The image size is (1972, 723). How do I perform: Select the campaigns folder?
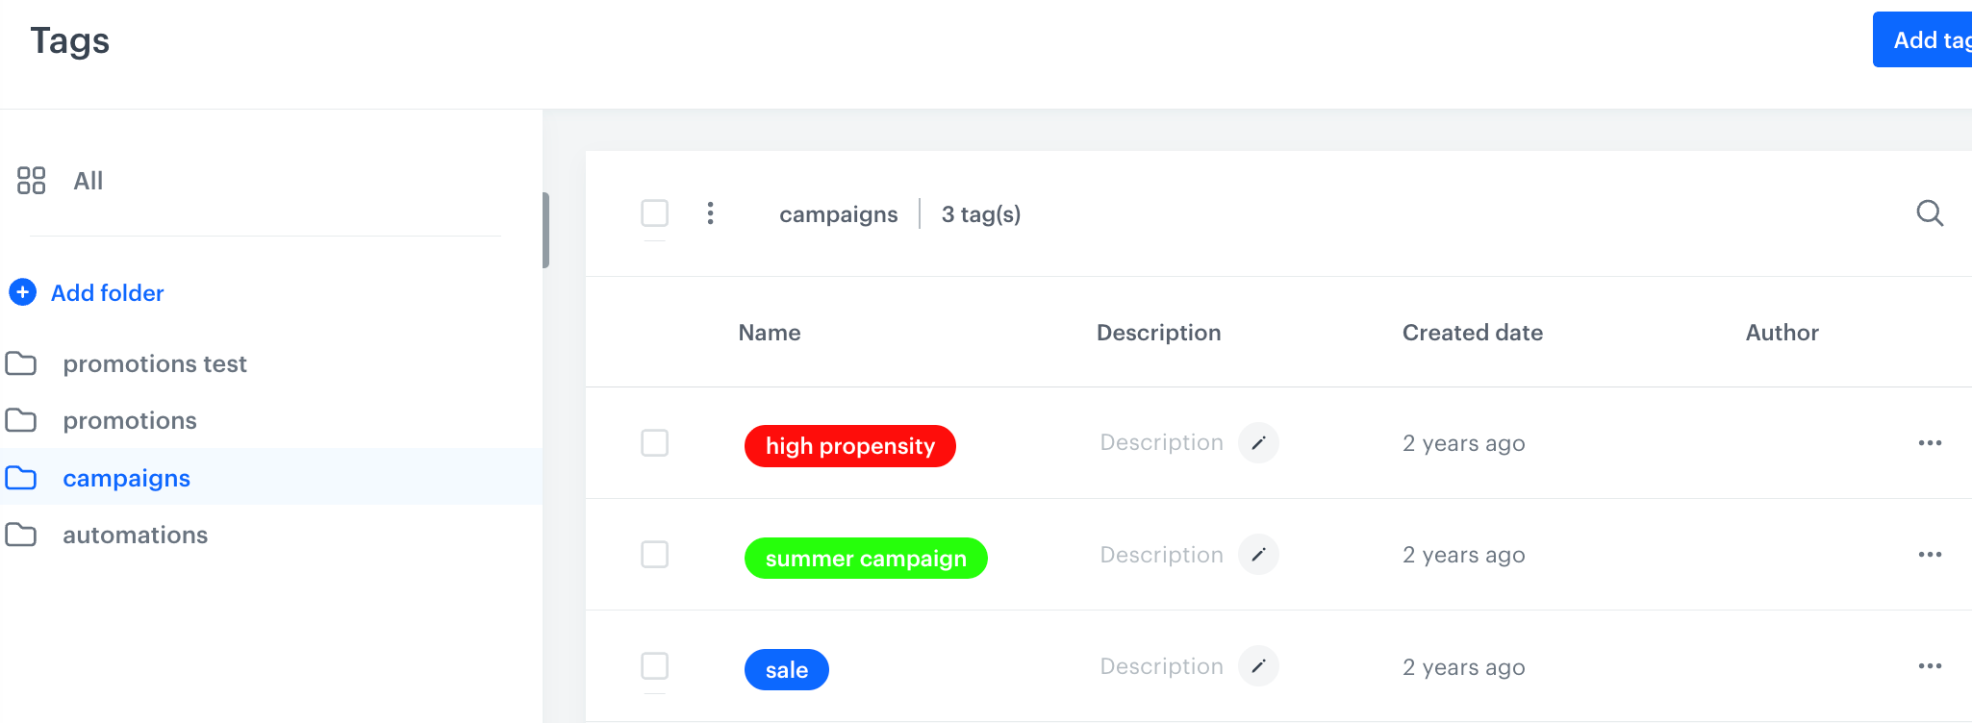[x=126, y=478]
